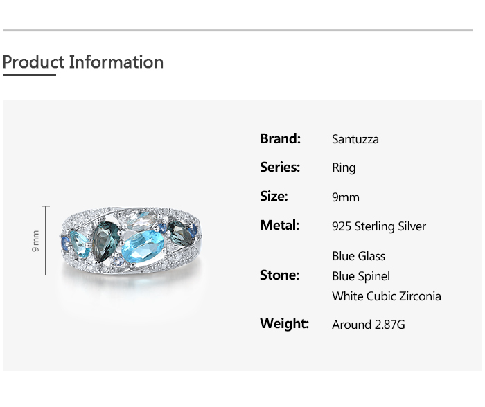Select the Blue Spinel stone entry
The width and height of the screenshot is (485, 407).
click(x=361, y=276)
